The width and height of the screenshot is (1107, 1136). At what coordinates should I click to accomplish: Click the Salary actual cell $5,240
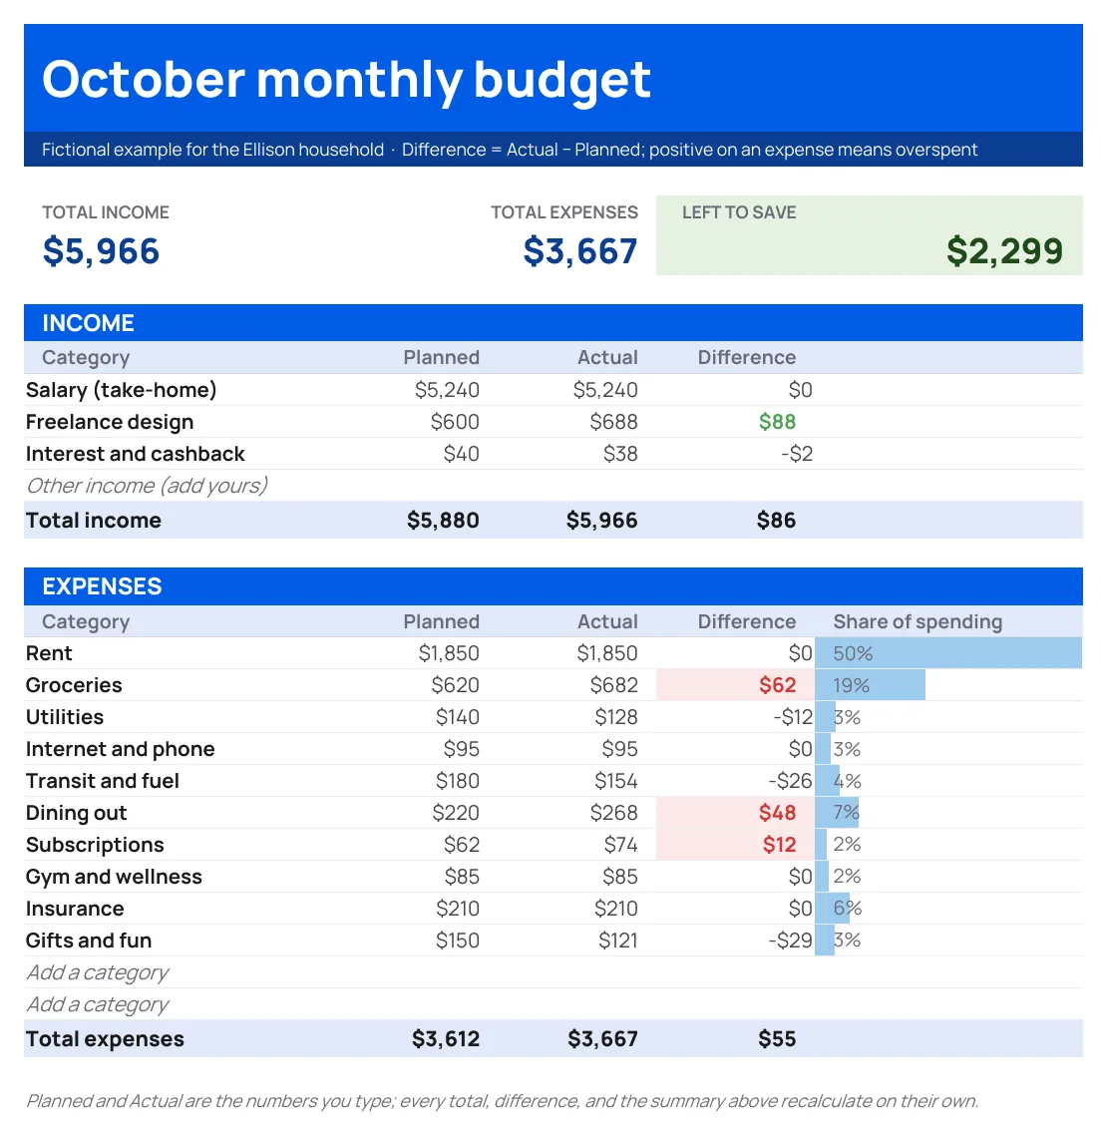click(x=605, y=390)
